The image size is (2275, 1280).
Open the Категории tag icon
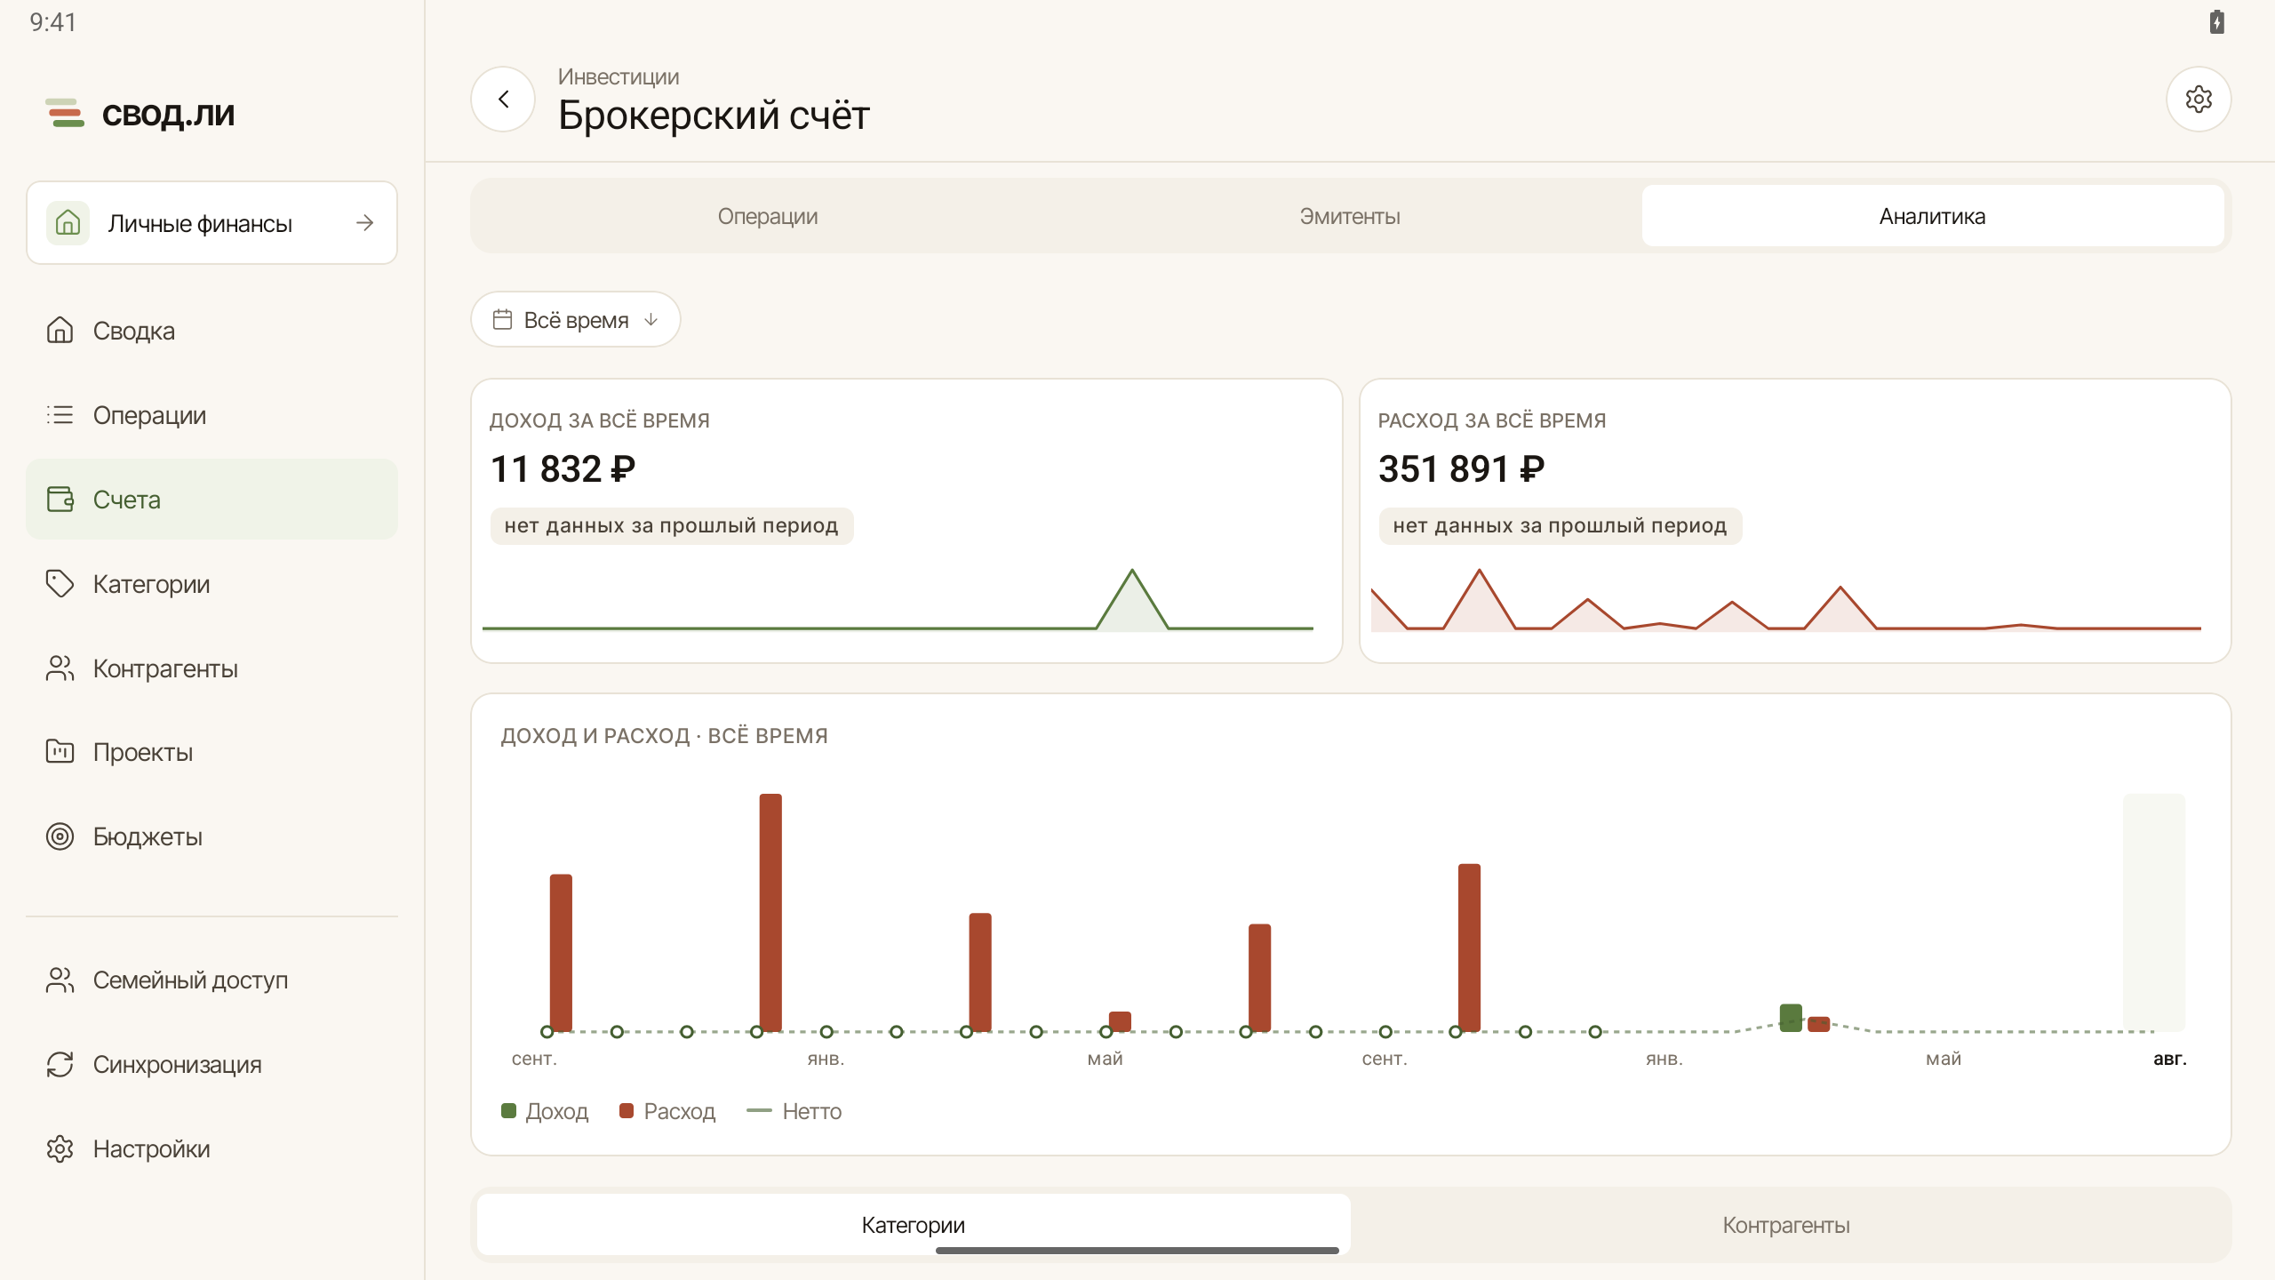(x=60, y=584)
